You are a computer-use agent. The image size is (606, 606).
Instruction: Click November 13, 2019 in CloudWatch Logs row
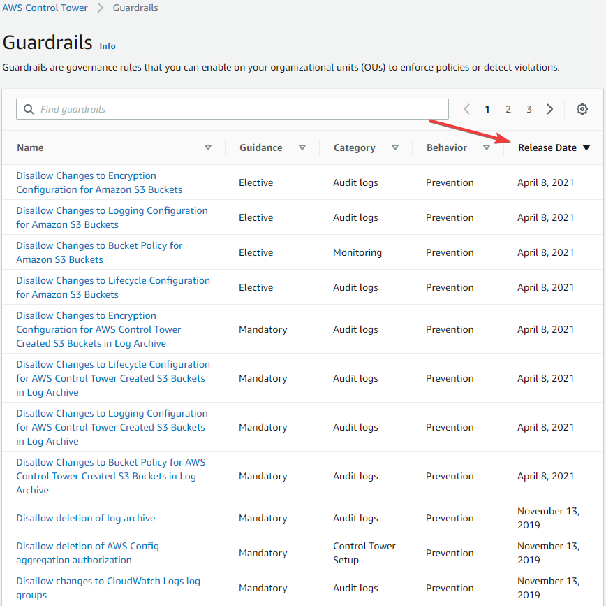point(549,588)
